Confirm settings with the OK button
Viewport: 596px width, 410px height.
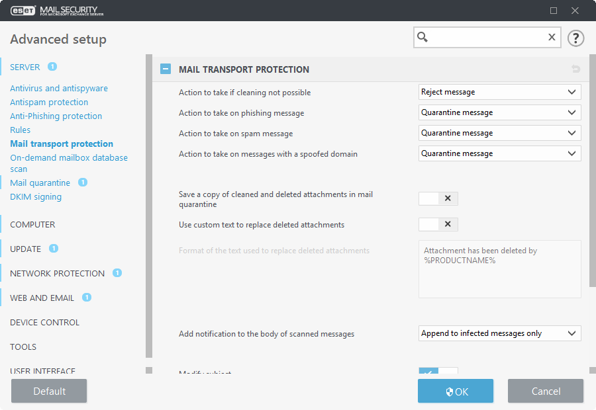point(455,391)
